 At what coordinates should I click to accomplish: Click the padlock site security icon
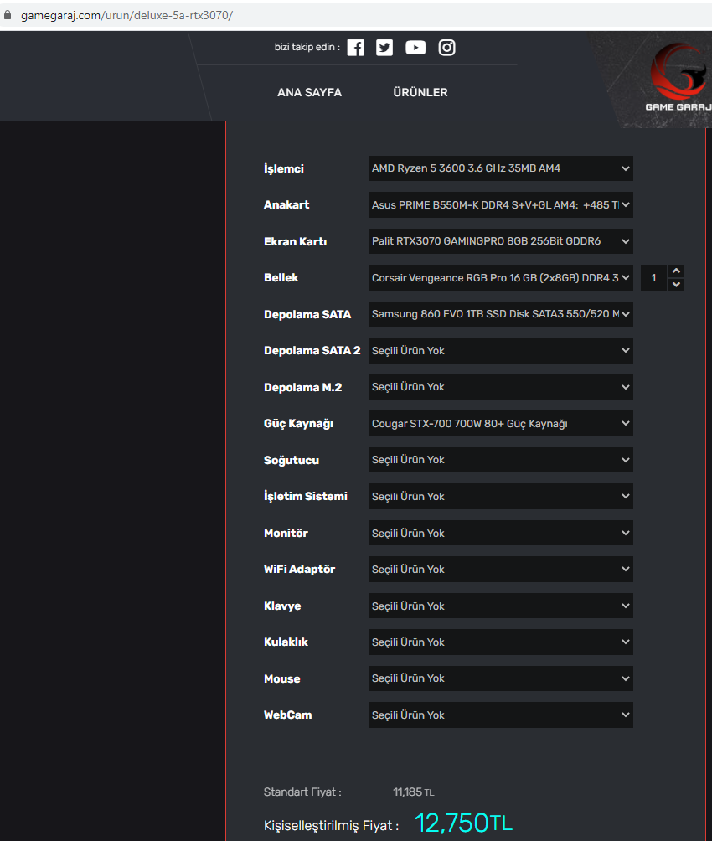tap(8, 15)
